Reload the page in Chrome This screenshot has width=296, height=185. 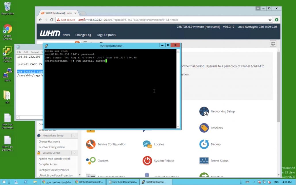tap(52, 20)
